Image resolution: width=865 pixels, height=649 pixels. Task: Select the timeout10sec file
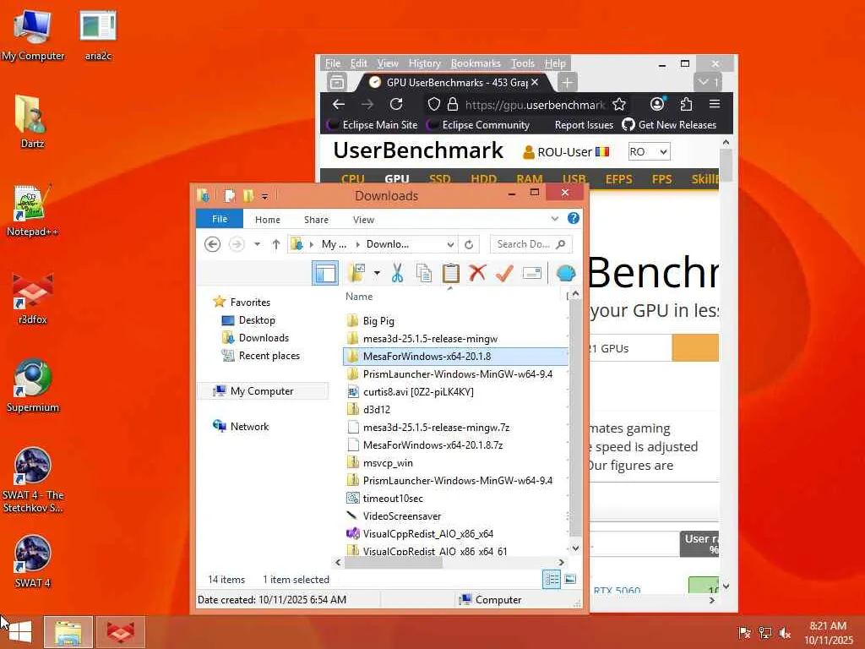[x=393, y=499]
